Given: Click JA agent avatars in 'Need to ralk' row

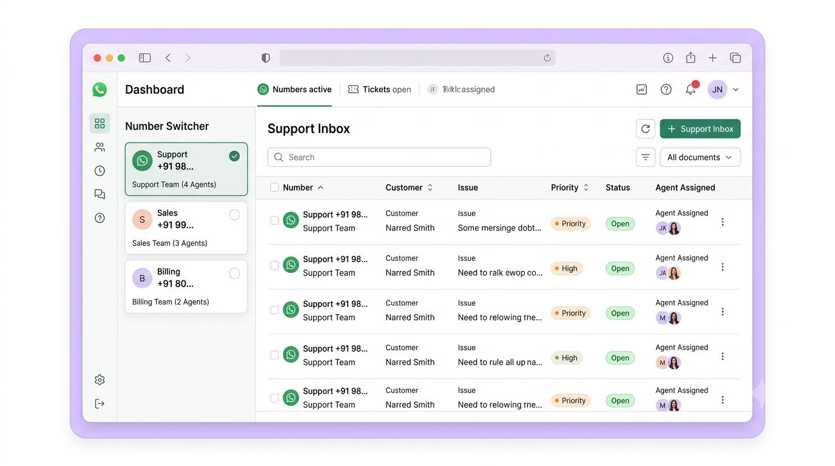Looking at the screenshot, I should 668,273.
